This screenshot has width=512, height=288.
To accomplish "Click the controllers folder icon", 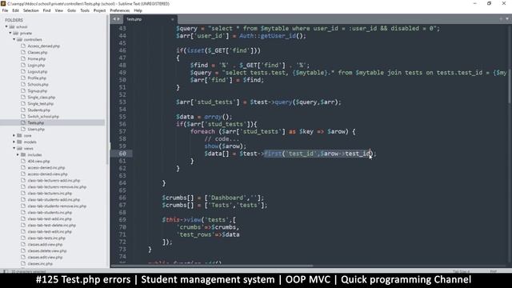I will 19,39.
